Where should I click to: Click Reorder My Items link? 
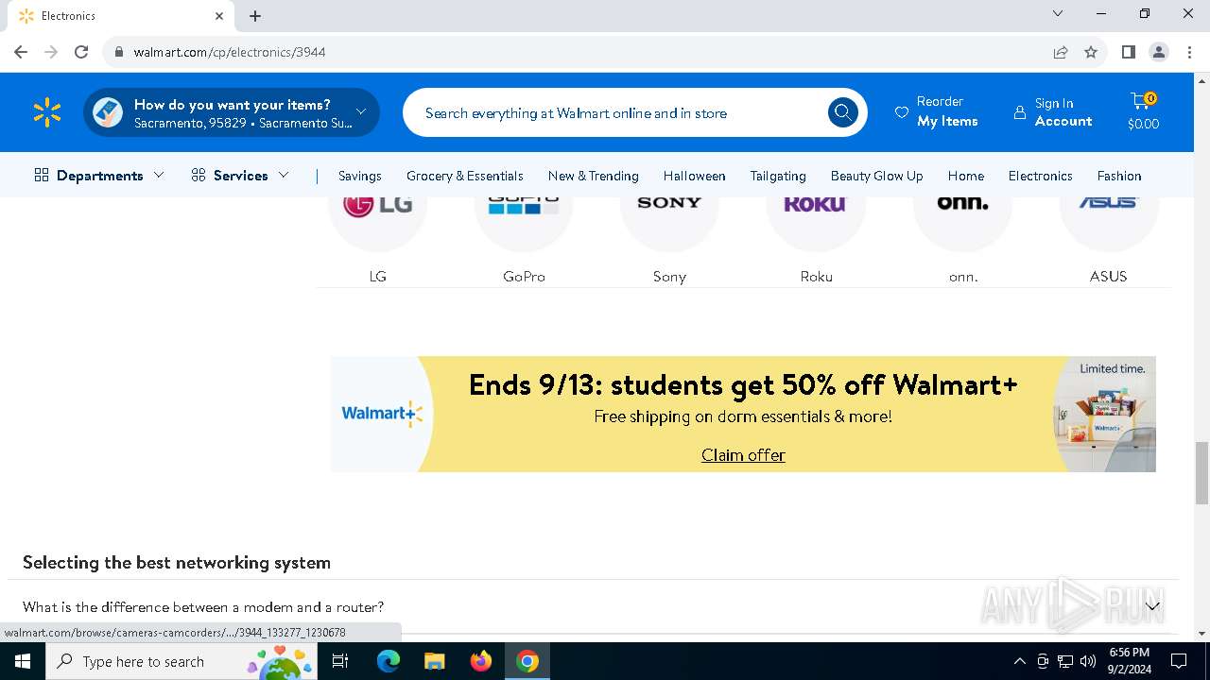click(937, 112)
